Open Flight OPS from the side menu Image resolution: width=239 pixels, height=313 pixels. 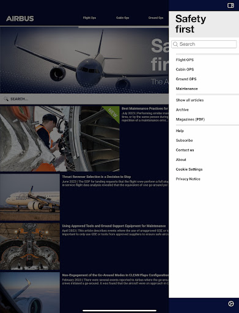pyautogui.click(x=185, y=60)
